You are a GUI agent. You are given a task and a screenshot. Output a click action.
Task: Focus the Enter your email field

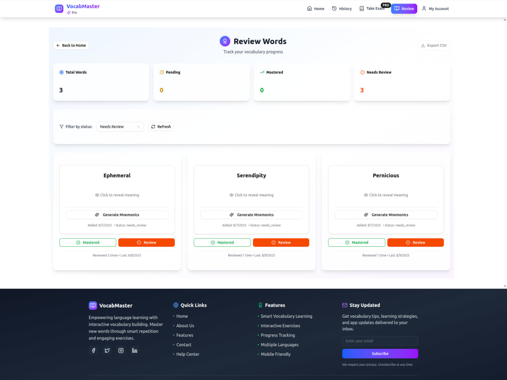pos(380,341)
